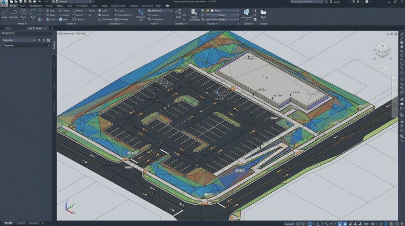Image resolution: width=405 pixels, height=226 pixels.
Task: Click the Undo arrow in quick access toolbar
Action: coord(39,2)
